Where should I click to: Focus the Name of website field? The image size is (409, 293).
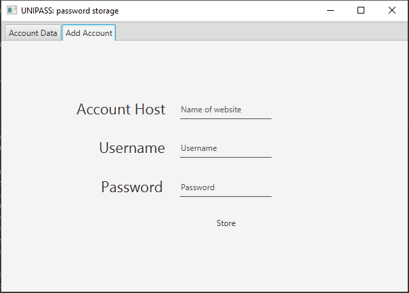225,110
